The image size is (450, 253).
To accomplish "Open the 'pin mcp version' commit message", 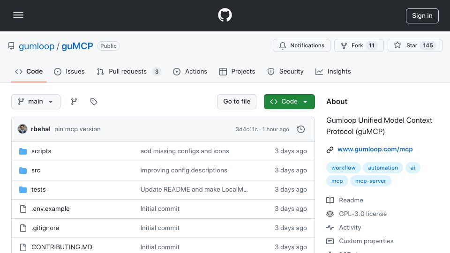I will [x=77, y=129].
